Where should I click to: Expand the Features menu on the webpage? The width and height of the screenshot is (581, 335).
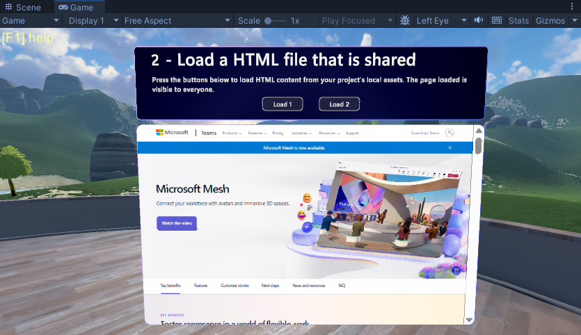tap(257, 133)
